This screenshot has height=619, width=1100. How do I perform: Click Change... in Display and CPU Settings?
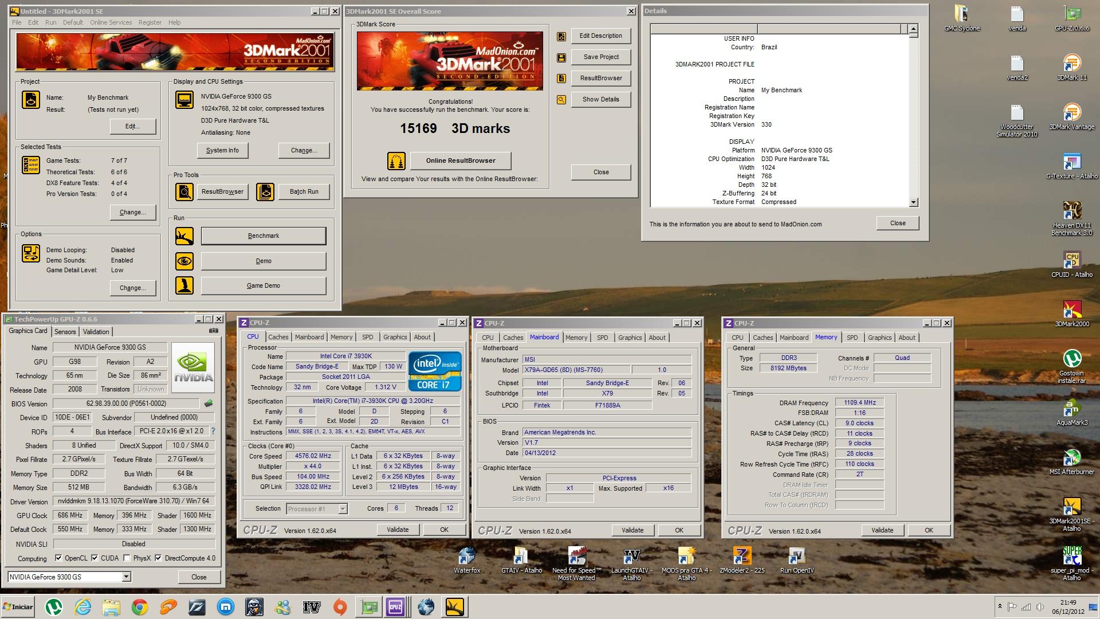[304, 151]
